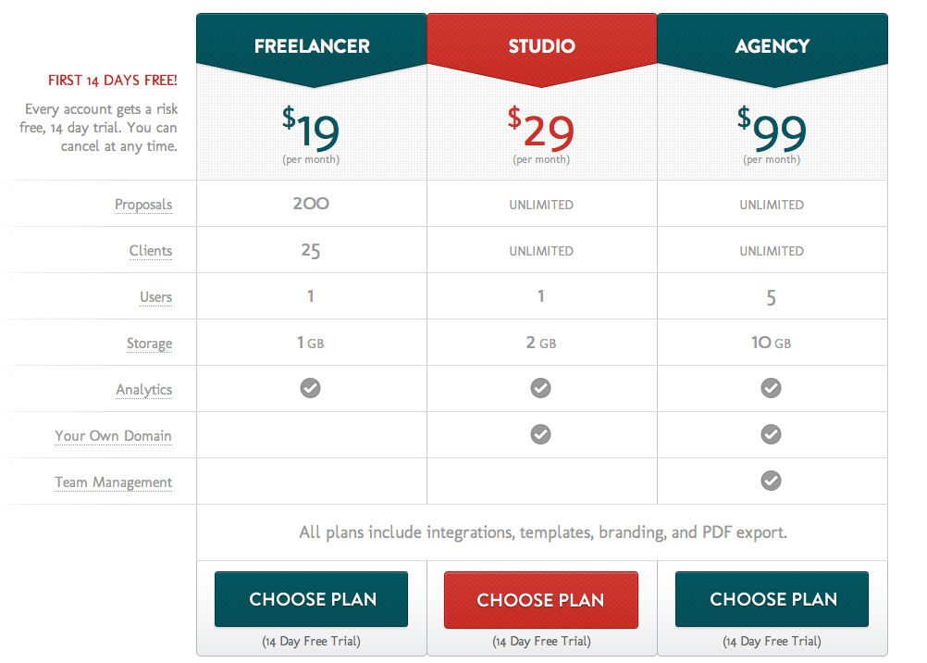927x663 pixels.
Task: Choose the Agency plan button
Action: pos(772,599)
